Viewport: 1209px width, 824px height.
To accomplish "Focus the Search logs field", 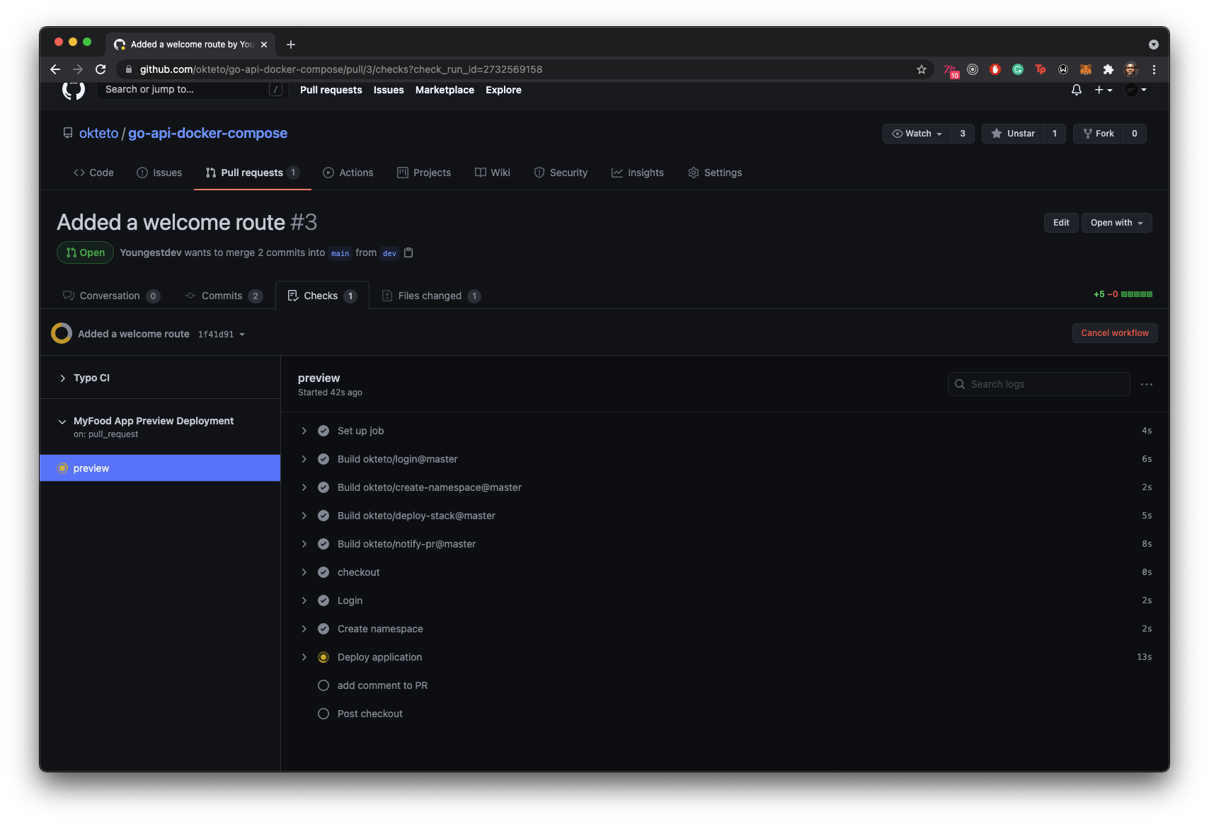I will coord(1038,384).
